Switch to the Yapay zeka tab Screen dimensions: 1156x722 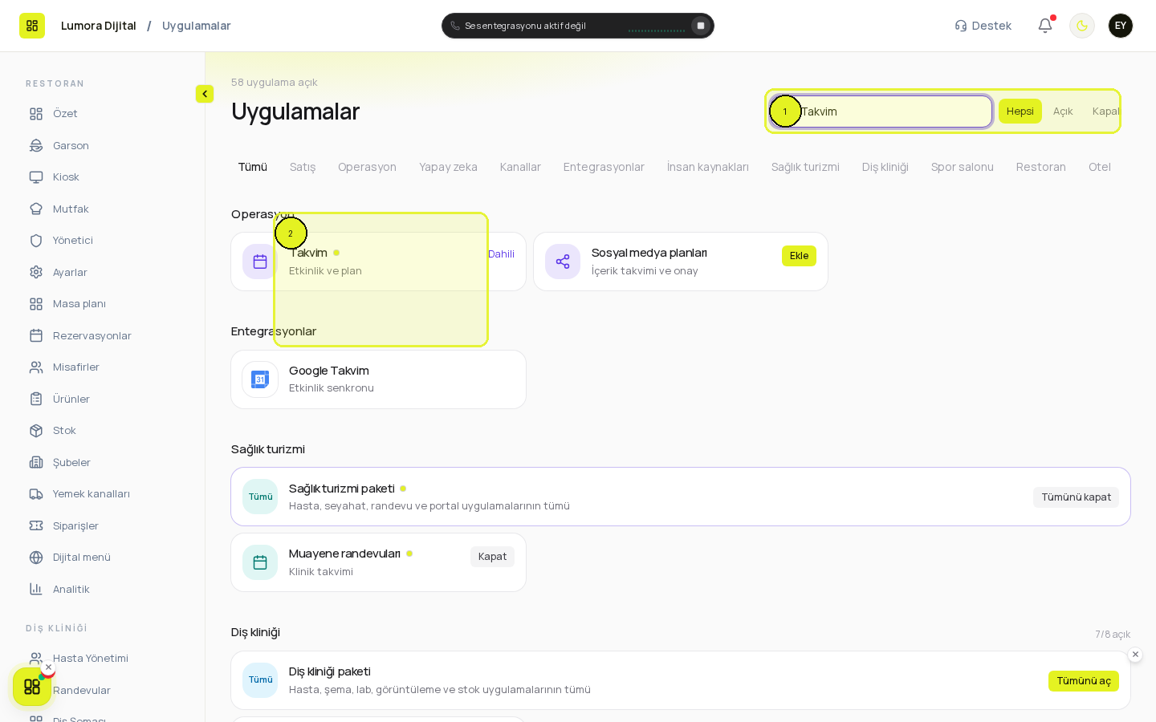click(x=448, y=167)
